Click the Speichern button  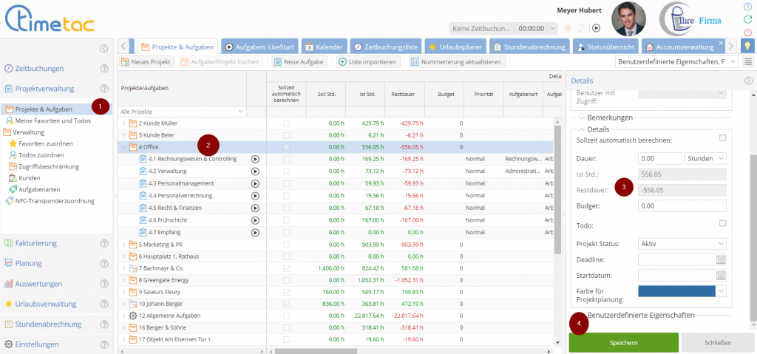point(623,343)
